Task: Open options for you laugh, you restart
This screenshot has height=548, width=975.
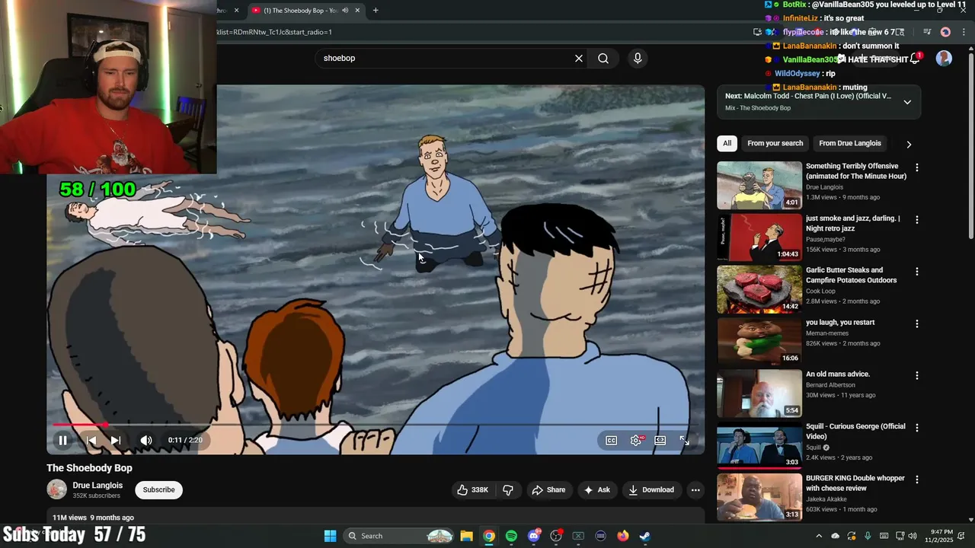Action: 917,323
